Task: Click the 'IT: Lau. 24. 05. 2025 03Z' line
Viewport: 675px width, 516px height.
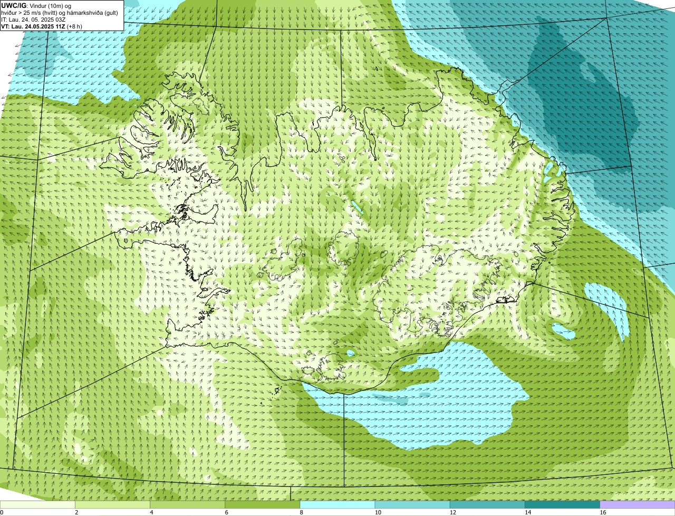Action: (33, 19)
